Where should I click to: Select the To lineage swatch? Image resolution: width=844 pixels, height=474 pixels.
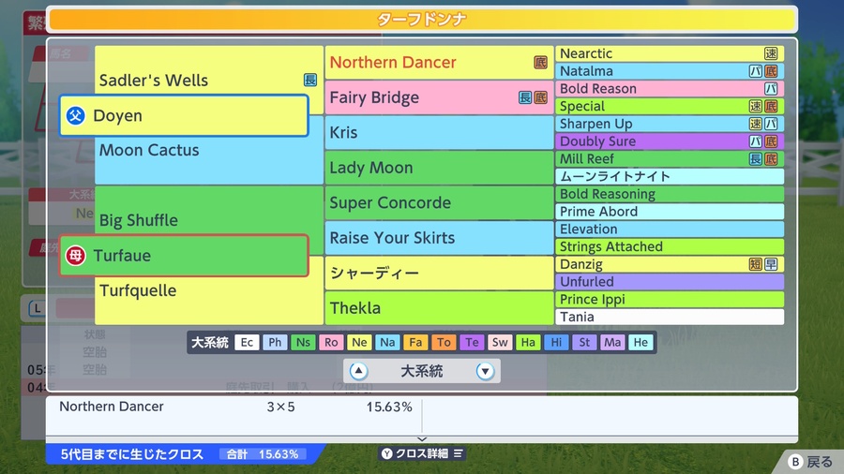444,342
